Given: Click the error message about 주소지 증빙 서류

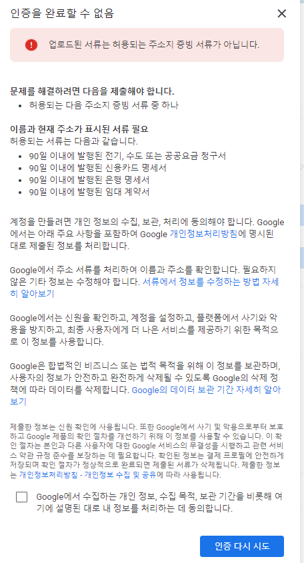Looking at the screenshot, I should click(154, 45).
